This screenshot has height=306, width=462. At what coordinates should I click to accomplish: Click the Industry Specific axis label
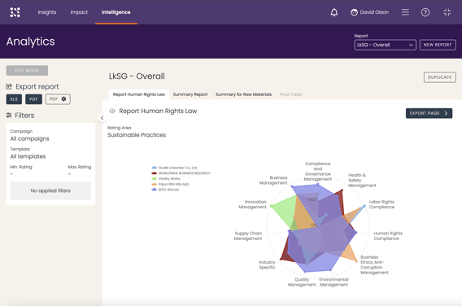point(267,264)
